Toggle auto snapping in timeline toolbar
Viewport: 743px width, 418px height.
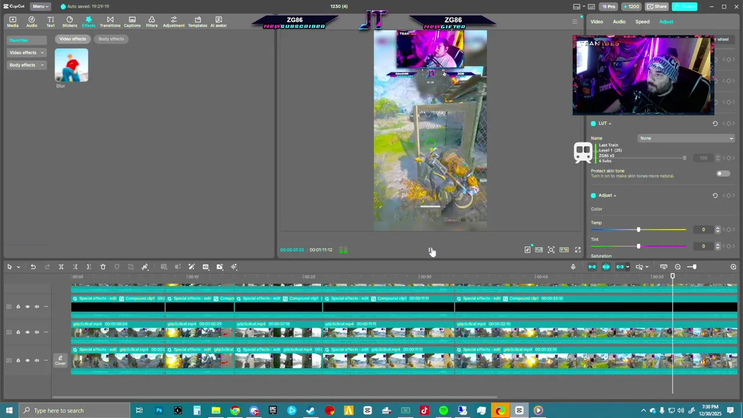point(606,267)
